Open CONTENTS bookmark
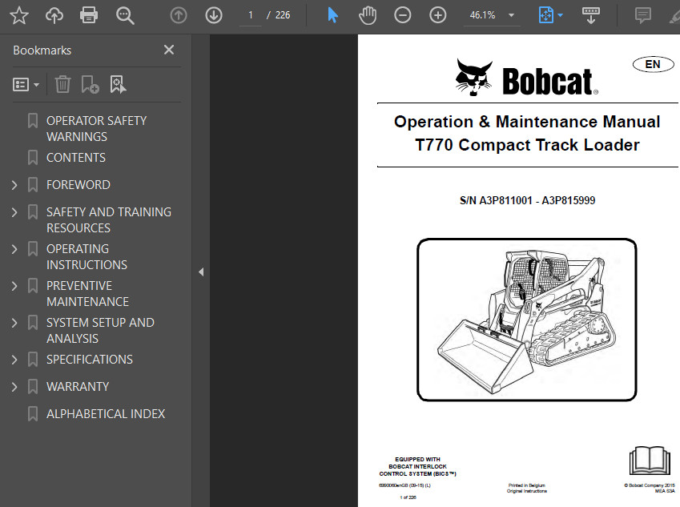680x507 pixels. point(76,158)
